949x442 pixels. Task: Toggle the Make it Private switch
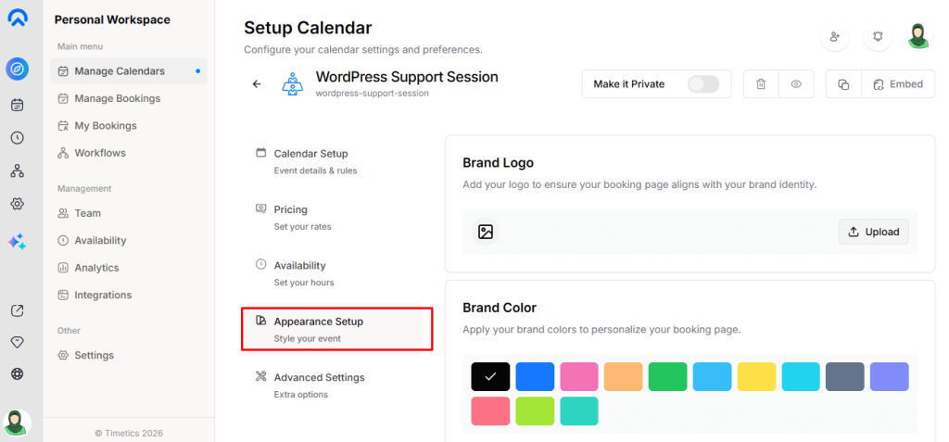[x=703, y=84]
